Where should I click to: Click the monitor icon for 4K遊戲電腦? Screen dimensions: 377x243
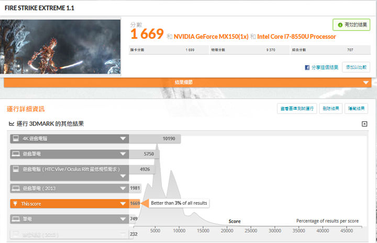tap(15, 139)
